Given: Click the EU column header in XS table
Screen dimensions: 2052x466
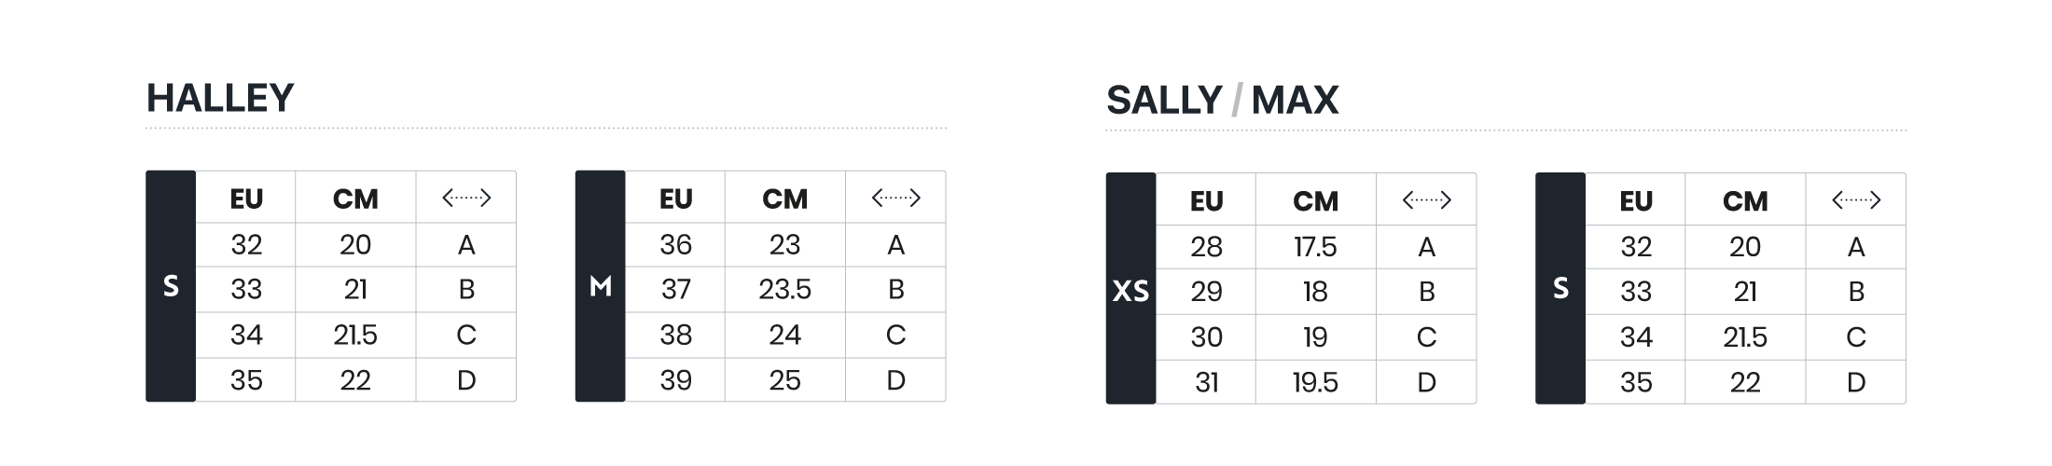Looking at the screenshot, I should point(1206,200).
